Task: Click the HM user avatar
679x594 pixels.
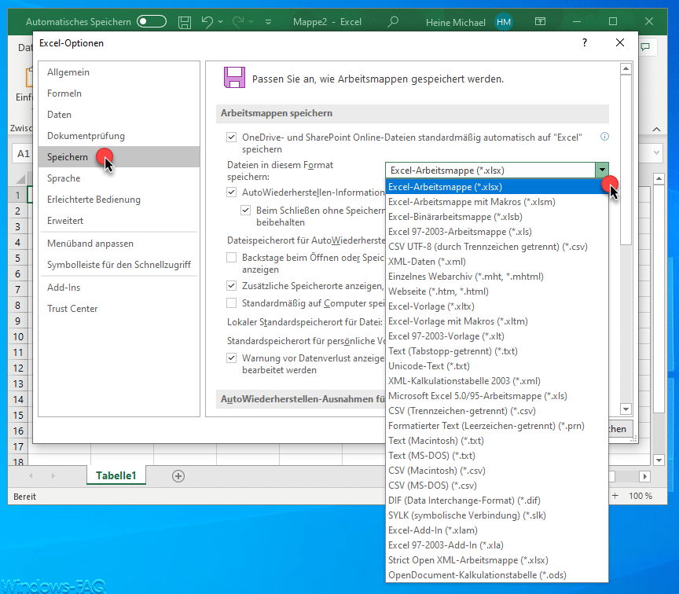Action: click(x=503, y=22)
